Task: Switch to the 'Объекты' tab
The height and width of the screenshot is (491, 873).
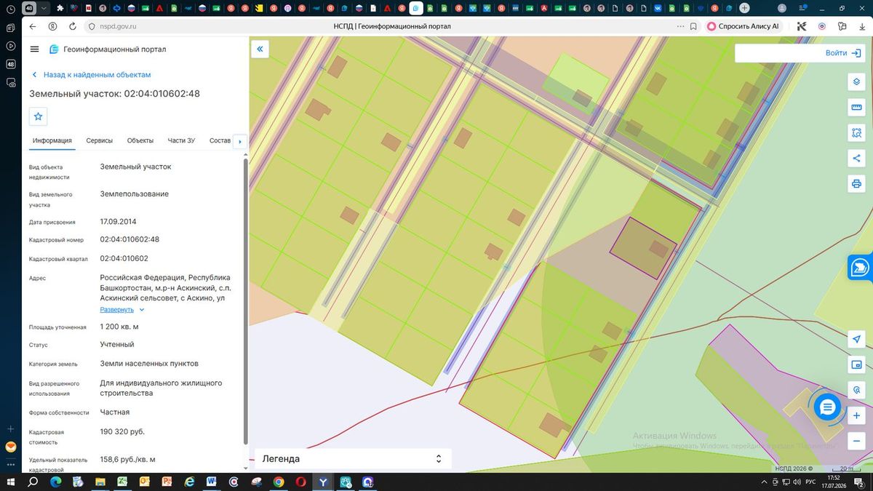Action: point(140,140)
